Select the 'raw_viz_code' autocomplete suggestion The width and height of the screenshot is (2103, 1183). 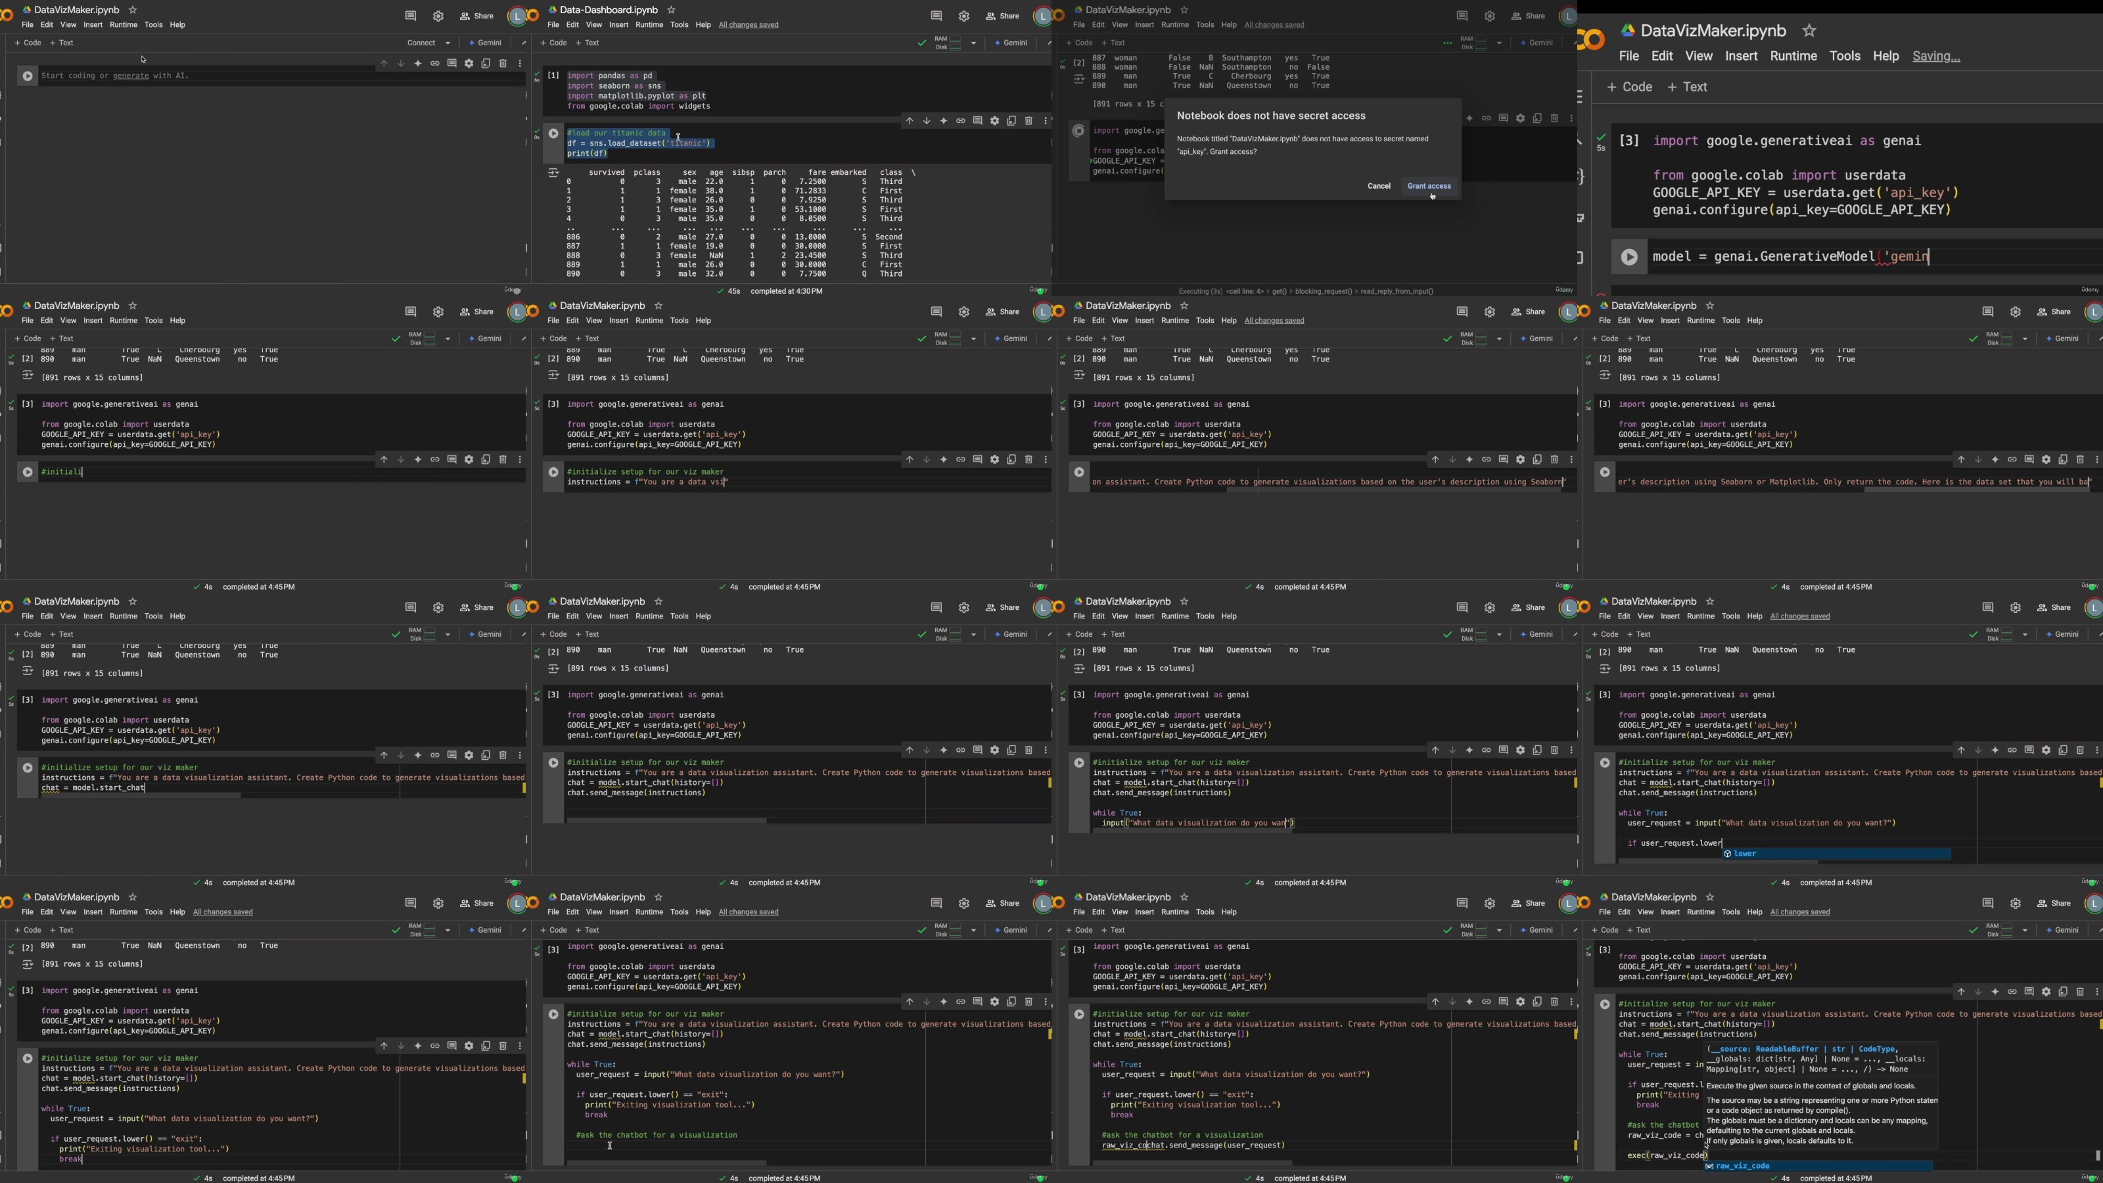coord(1819,1166)
